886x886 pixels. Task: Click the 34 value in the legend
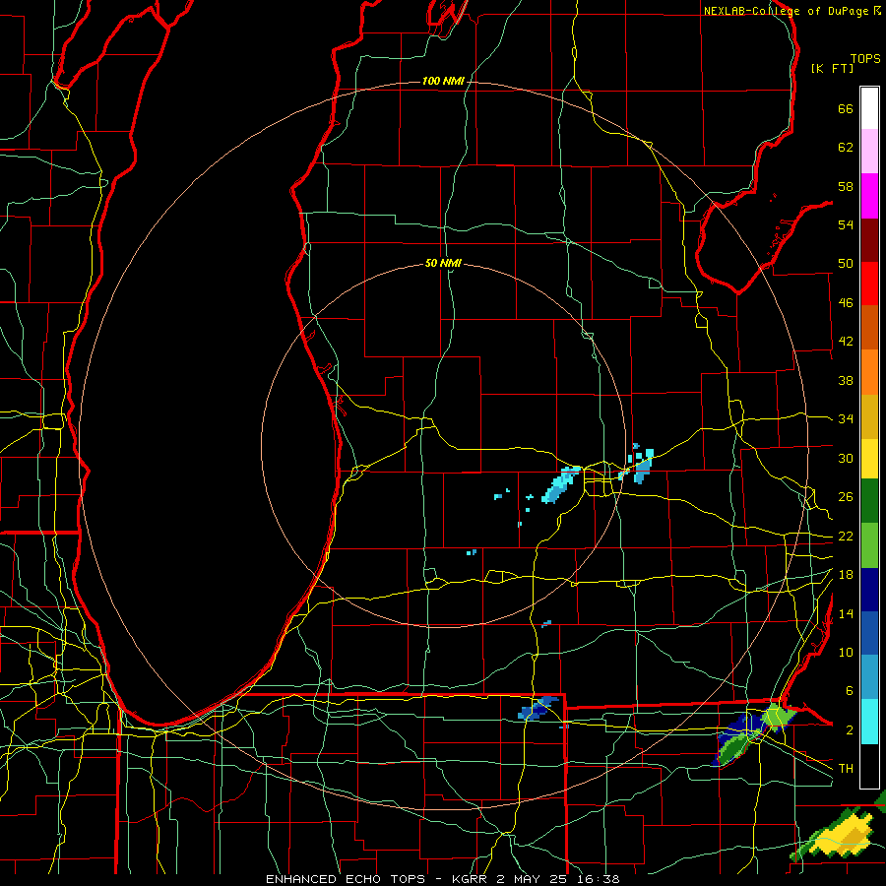[x=846, y=419]
